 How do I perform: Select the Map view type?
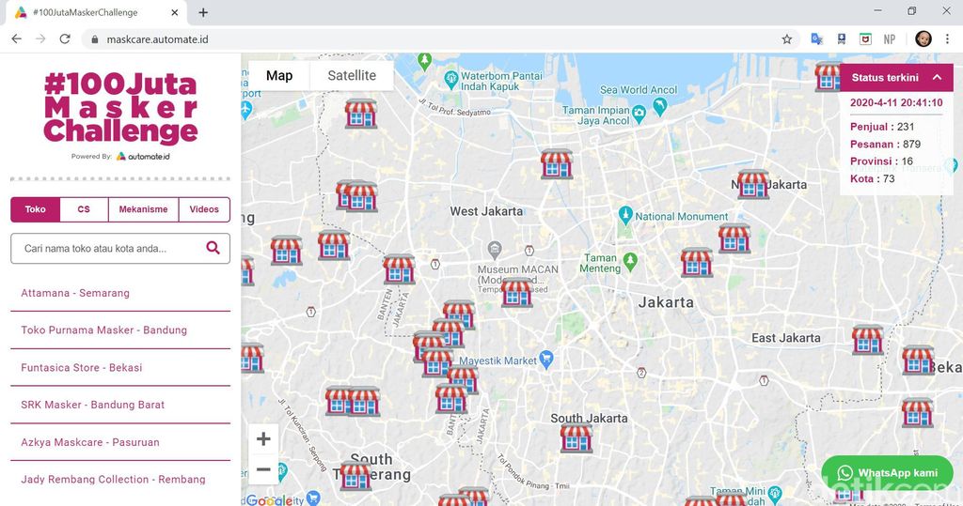(x=278, y=75)
